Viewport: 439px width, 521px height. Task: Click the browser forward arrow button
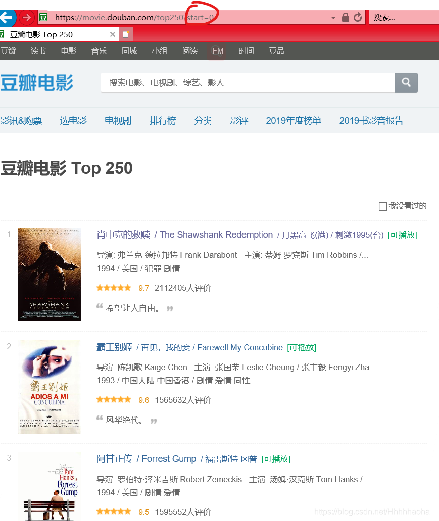point(27,17)
